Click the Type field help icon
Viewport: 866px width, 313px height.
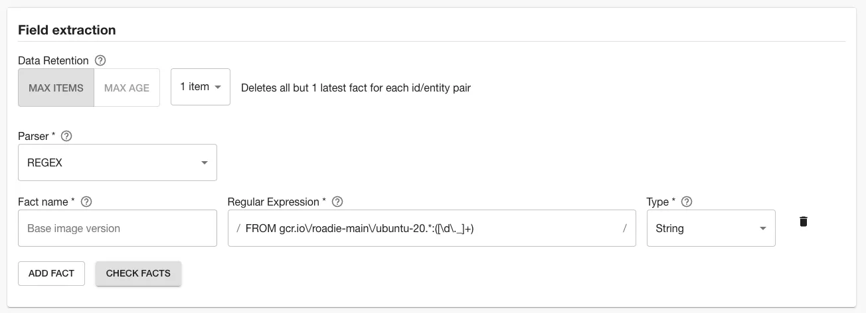tap(687, 202)
